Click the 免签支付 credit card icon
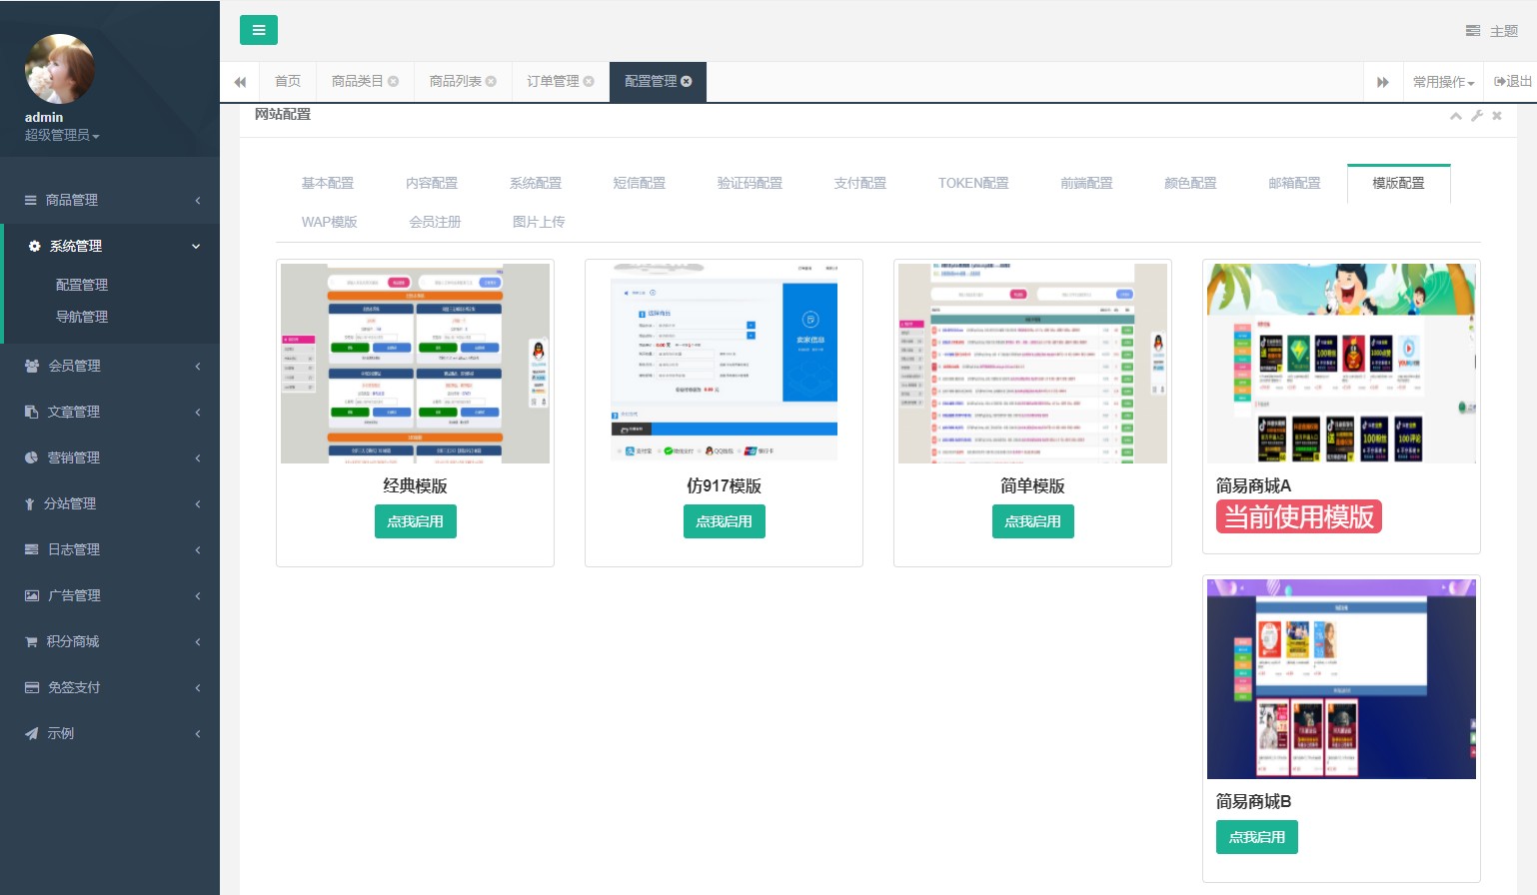 point(32,687)
